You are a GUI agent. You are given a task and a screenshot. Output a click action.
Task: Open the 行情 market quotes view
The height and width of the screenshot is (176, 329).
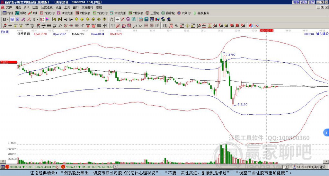pos(8,13)
